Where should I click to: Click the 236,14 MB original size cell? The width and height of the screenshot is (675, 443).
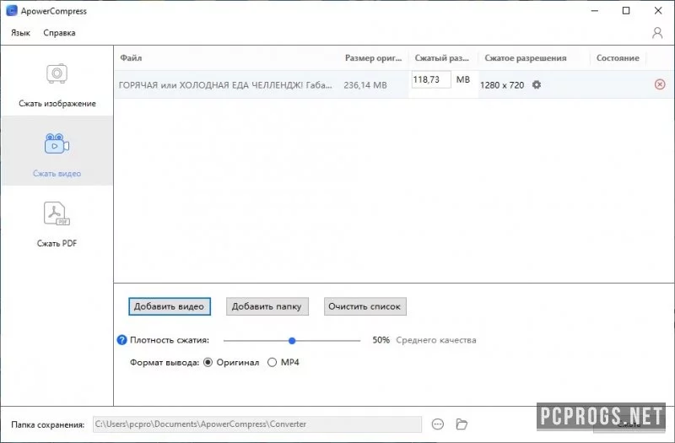[365, 85]
